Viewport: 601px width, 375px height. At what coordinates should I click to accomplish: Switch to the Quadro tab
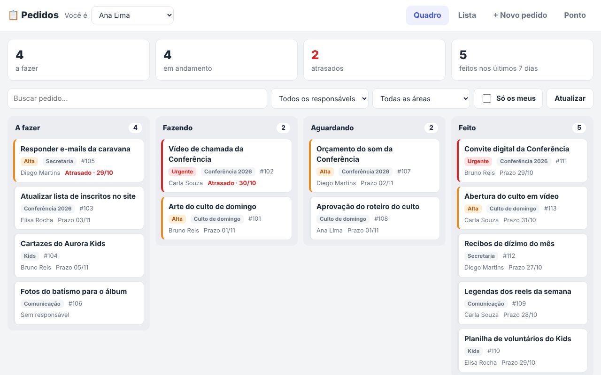[427, 15]
